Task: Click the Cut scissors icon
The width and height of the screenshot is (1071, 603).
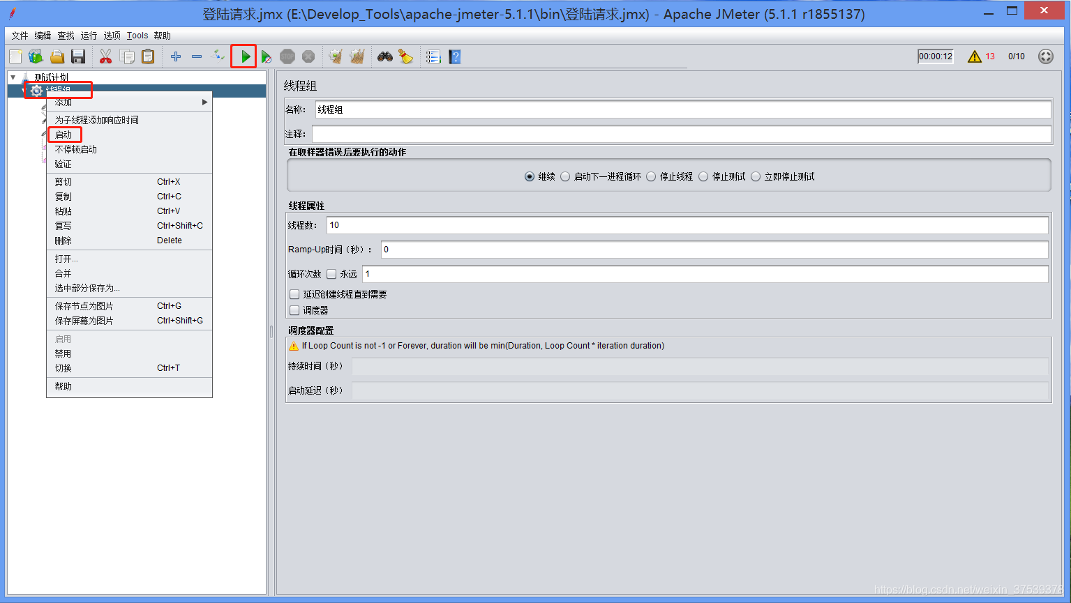Action: [x=106, y=56]
